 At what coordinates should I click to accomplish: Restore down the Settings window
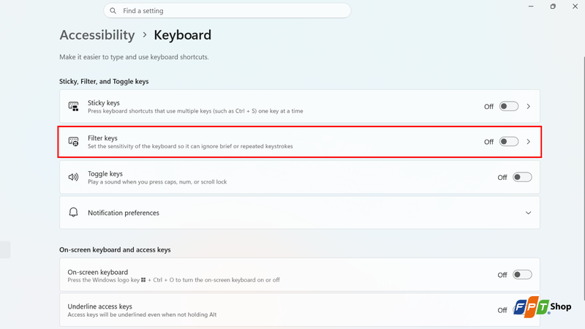553,7
